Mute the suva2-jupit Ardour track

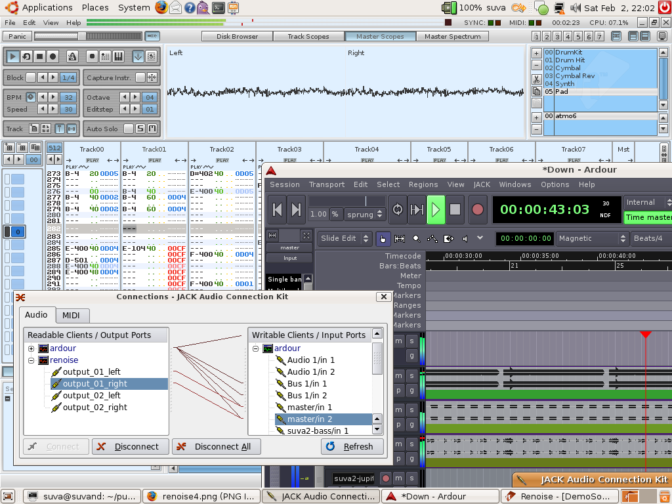click(x=398, y=478)
